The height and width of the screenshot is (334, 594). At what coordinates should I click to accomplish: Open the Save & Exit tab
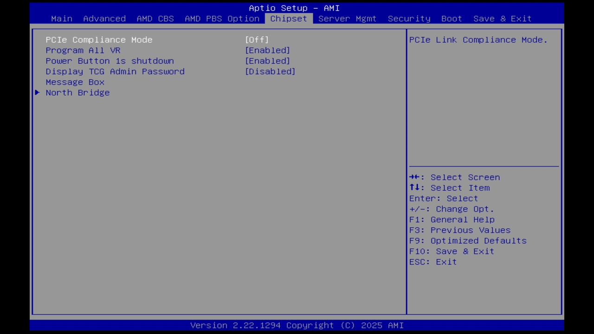(x=502, y=19)
